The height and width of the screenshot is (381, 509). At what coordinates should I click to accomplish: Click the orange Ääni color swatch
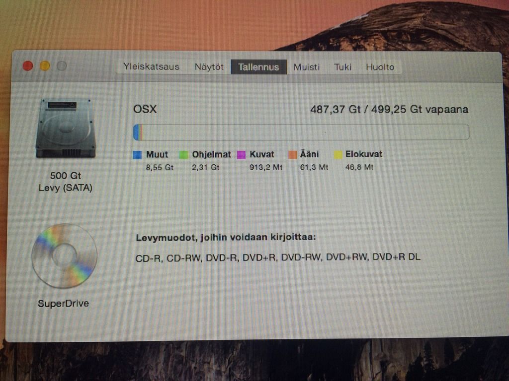292,155
